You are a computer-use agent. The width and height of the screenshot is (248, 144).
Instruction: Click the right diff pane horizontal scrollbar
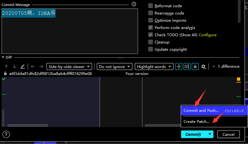click(163, 125)
